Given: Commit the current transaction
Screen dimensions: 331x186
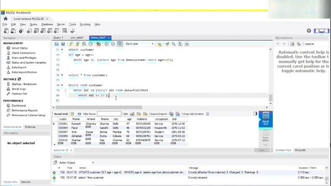Looking at the screenshot, I should tap(107, 44).
